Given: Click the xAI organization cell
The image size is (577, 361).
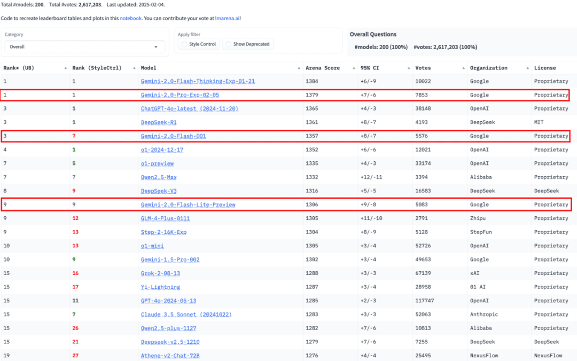Looking at the screenshot, I should point(475,273).
